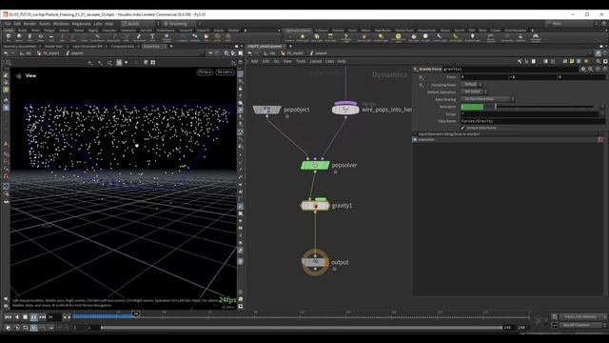
Task: Switch to the Geometry Spreadsheet tab
Action: pos(19,47)
